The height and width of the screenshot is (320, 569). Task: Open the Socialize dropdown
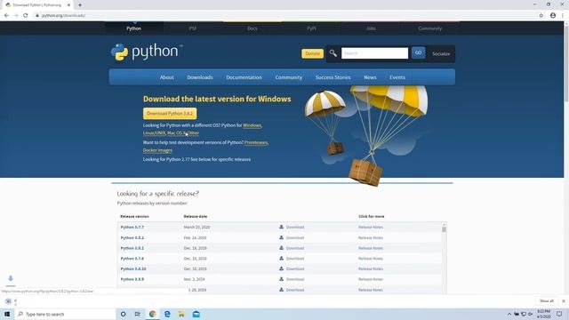pos(441,53)
